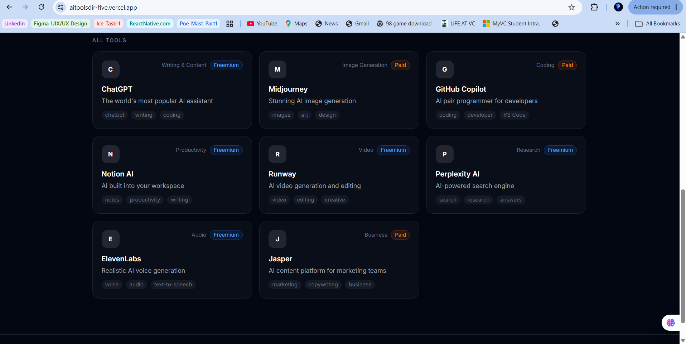The image size is (686, 344).
Task: Click the 'text-to-speech' tag on ElevenLabs
Action: coord(173,285)
